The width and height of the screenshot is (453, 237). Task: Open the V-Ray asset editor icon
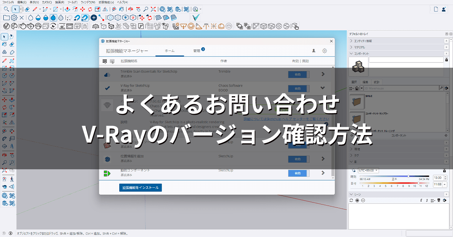6,26
